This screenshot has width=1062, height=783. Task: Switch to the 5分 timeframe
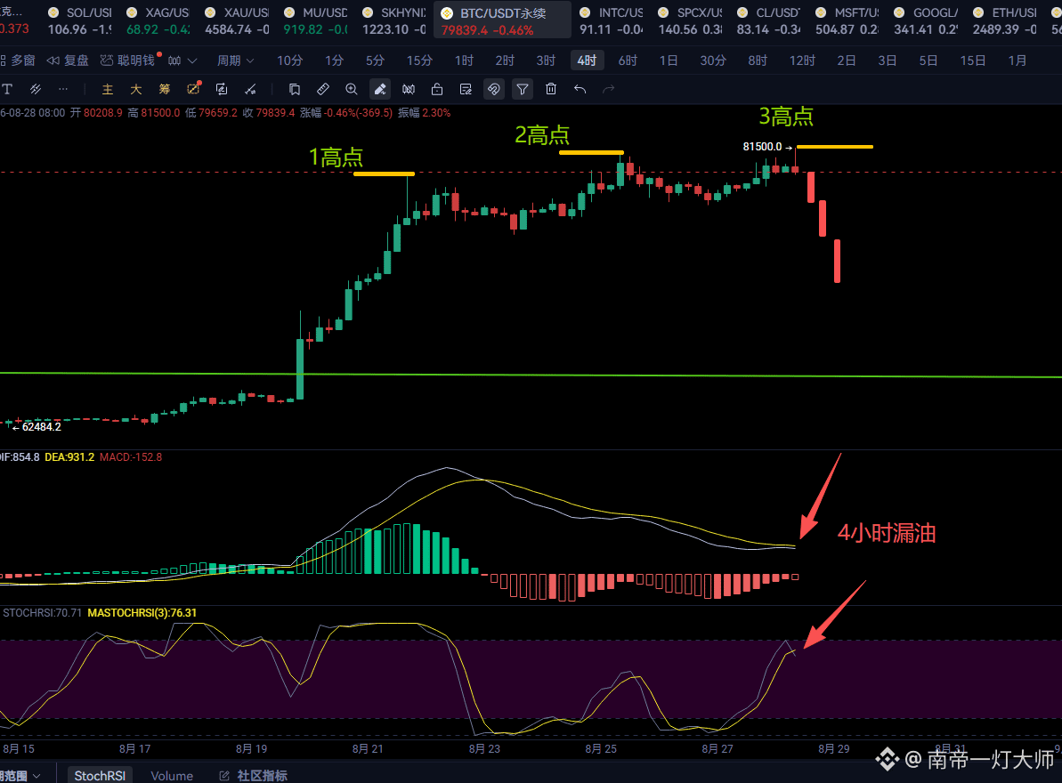tap(375, 61)
